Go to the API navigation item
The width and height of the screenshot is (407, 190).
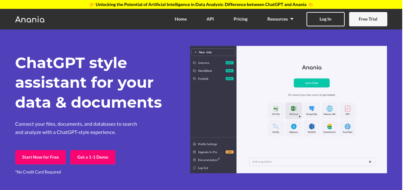coord(210,19)
